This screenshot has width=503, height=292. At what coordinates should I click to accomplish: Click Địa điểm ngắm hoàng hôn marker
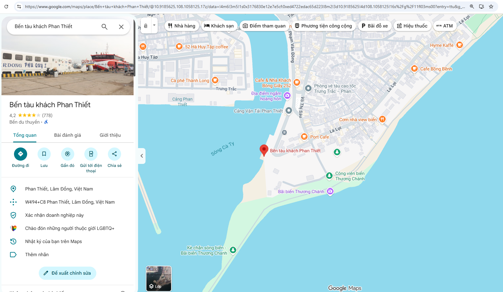(x=287, y=96)
